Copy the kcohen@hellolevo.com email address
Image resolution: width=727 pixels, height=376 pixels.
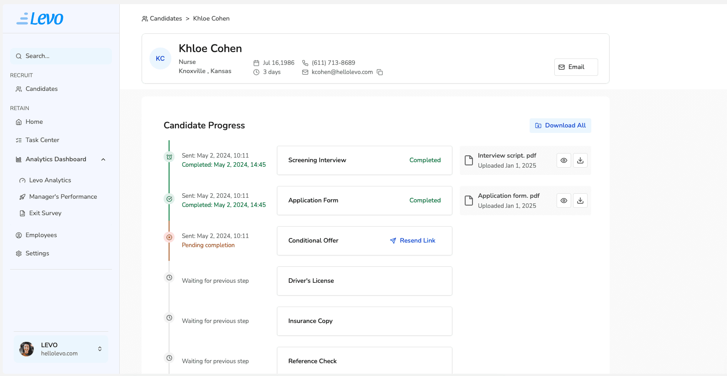click(x=380, y=72)
